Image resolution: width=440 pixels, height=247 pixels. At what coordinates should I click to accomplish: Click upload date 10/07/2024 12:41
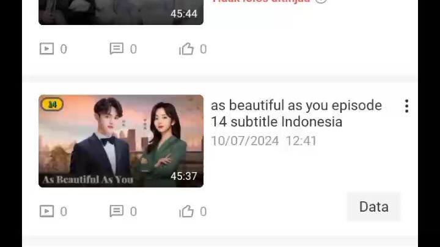(263, 141)
